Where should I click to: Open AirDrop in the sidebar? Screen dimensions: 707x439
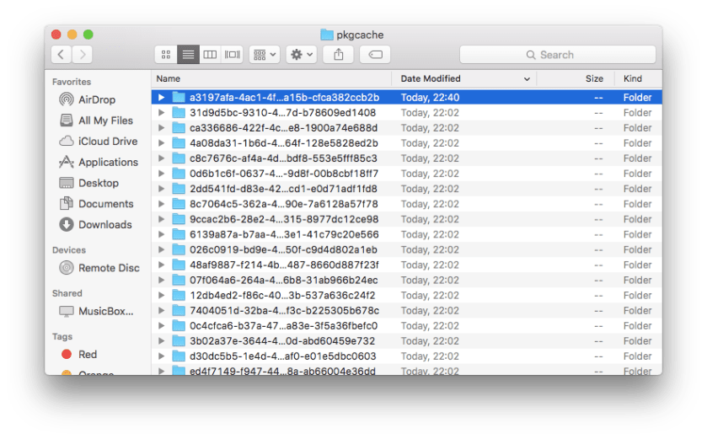click(x=88, y=99)
